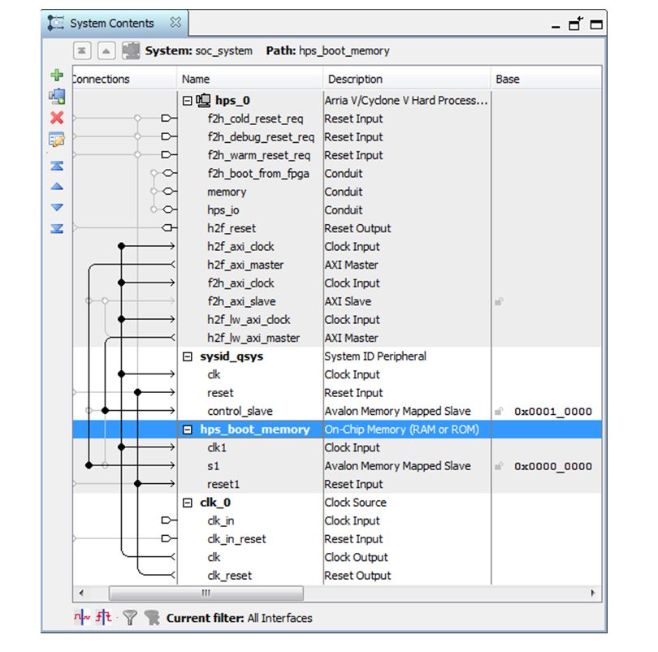
Task: Click the Connections column header
Action: pos(124,79)
